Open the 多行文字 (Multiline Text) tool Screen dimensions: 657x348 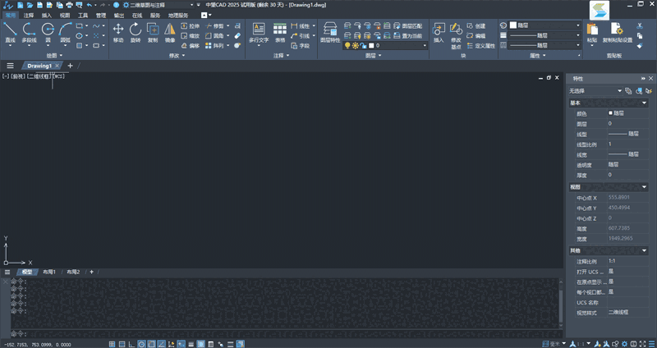pyautogui.click(x=259, y=33)
